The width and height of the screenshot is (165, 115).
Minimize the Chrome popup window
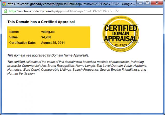[140, 3]
